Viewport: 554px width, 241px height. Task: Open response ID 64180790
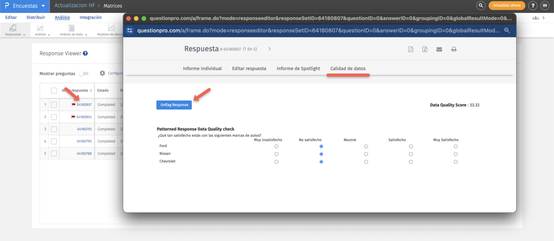[x=84, y=141]
